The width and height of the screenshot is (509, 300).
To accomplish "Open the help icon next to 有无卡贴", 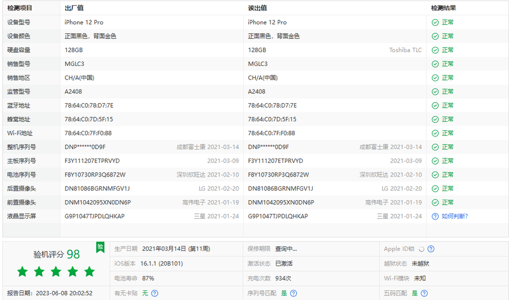I will click(154, 293).
